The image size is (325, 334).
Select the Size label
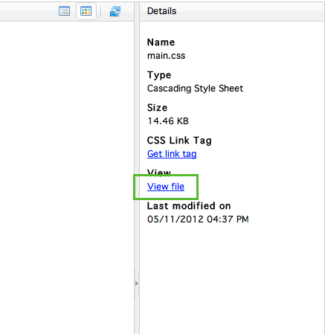click(x=157, y=108)
